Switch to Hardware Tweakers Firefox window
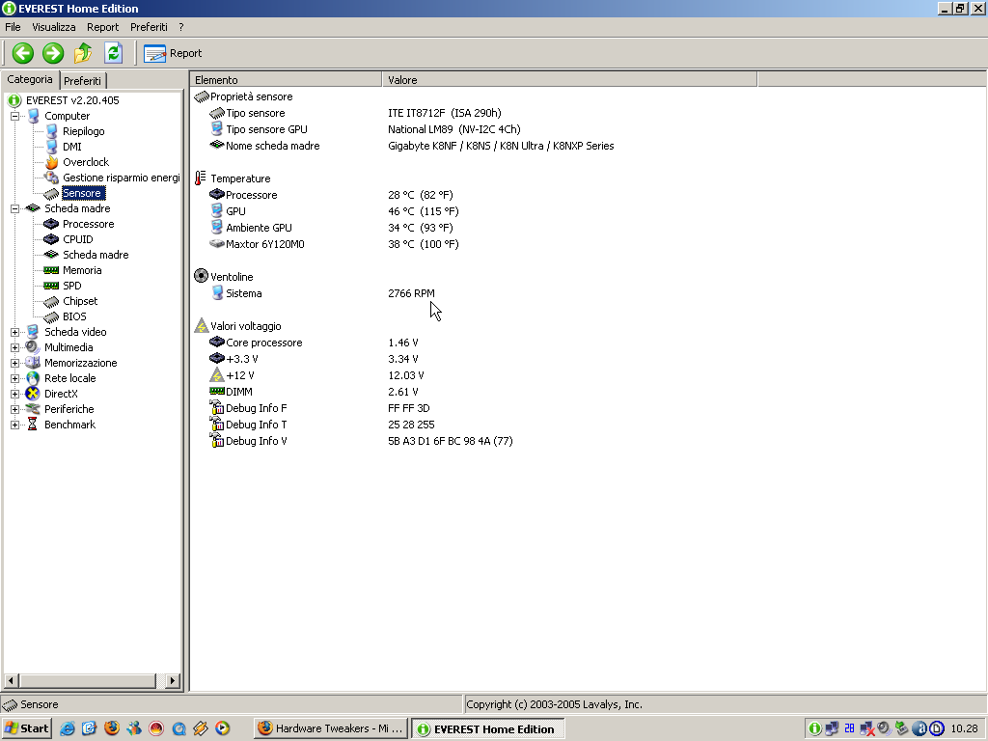Viewport: 988px width, 741px height. click(331, 728)
